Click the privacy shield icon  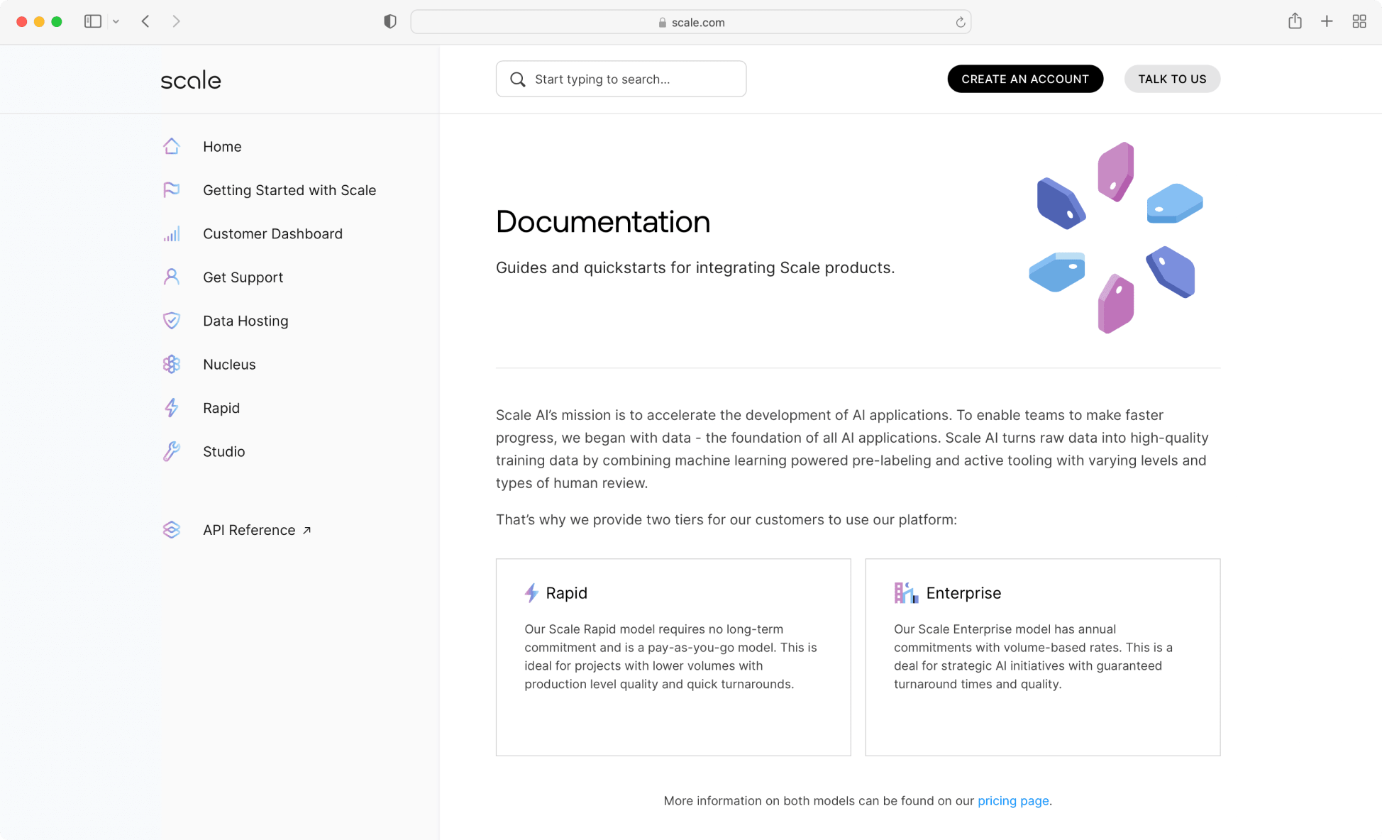point(389,21)
